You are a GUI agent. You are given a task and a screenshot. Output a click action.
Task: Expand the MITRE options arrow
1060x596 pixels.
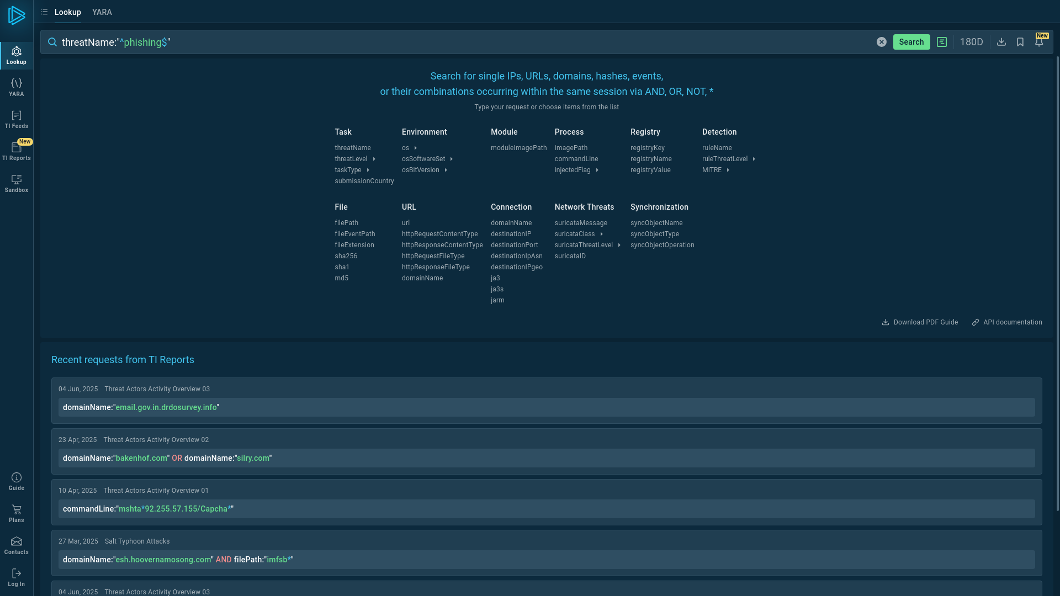tap(728, 170)
